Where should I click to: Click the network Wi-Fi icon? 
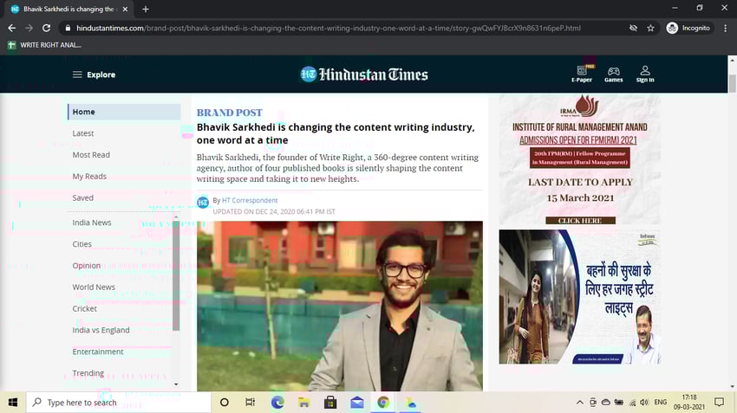coord(632,403)
